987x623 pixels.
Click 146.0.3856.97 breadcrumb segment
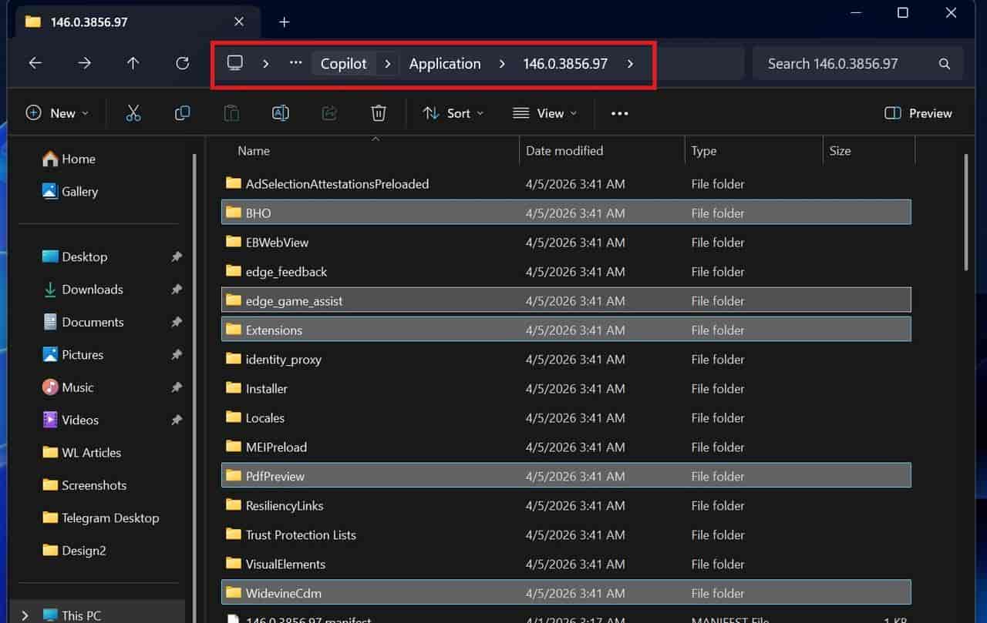point(565,64)
